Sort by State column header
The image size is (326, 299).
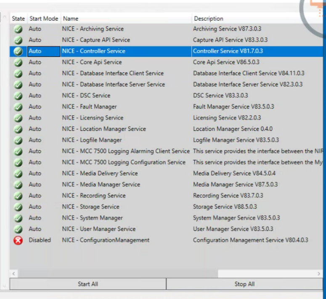click(x=18, y=19)
